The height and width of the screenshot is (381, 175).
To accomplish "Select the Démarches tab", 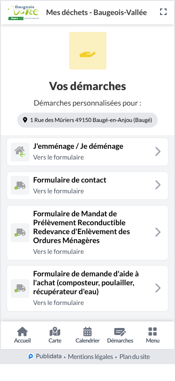I will click(120, 335).
